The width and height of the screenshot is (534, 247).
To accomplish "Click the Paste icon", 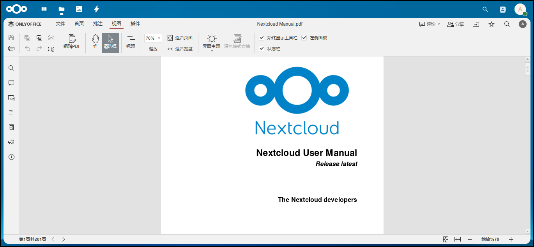I will (x=39, y=38).
